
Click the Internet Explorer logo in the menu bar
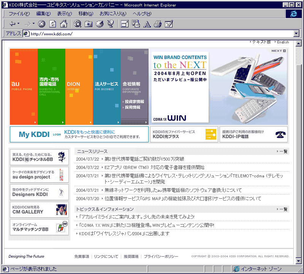coord(293,14)
